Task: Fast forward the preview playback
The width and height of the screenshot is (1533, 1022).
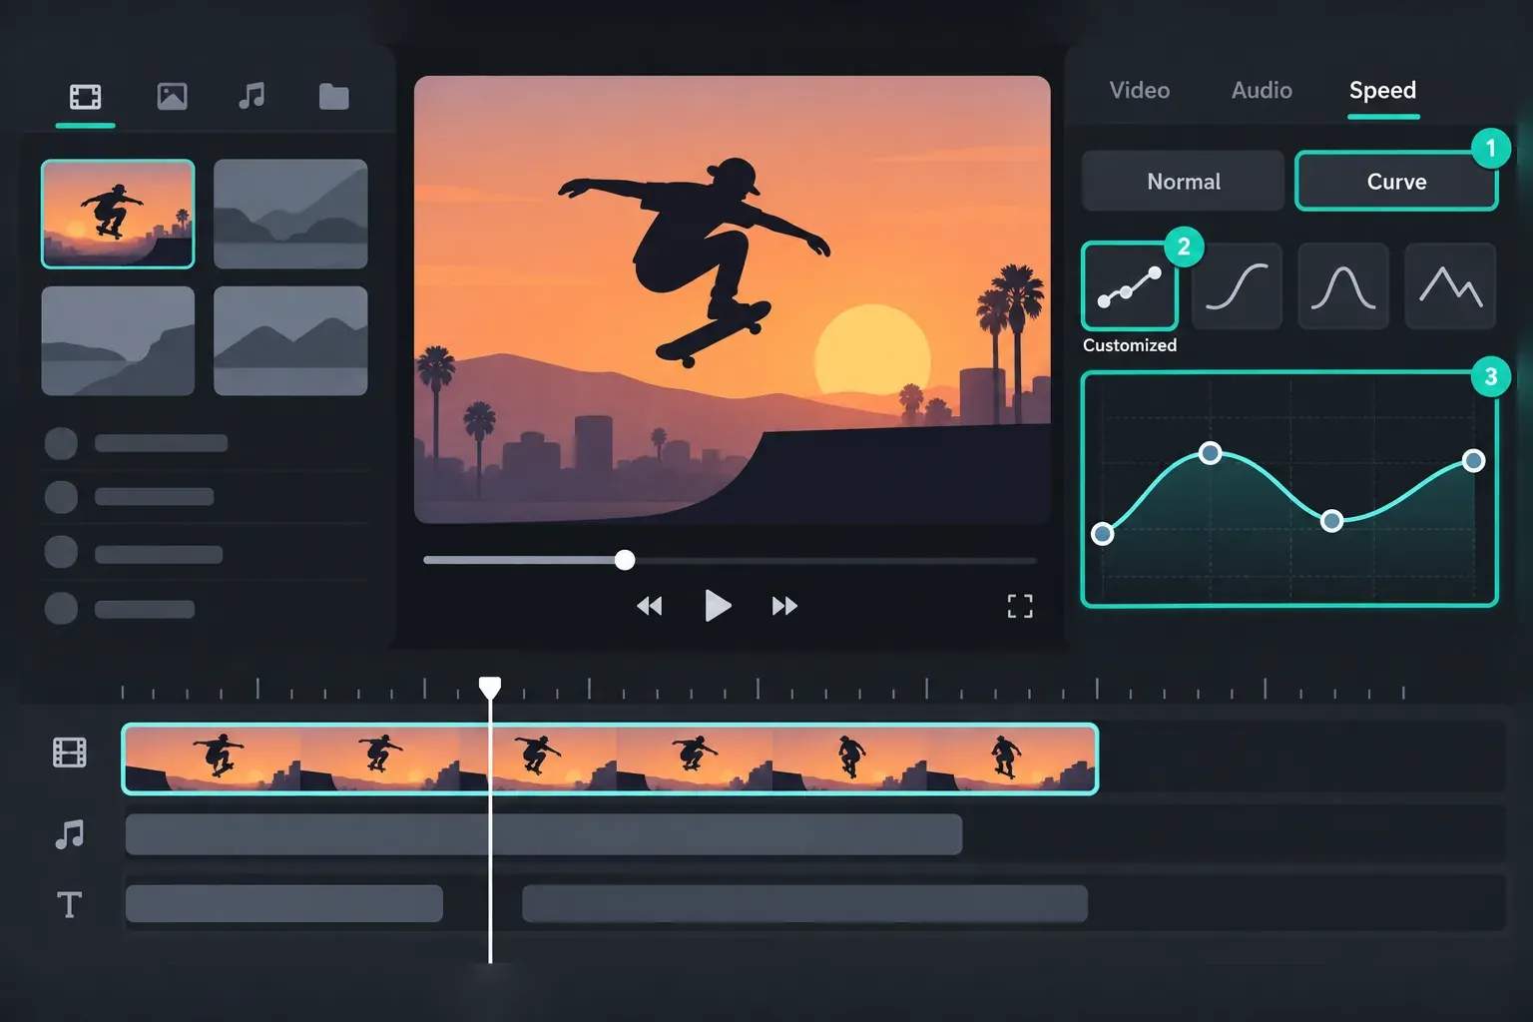Action: 784,606
